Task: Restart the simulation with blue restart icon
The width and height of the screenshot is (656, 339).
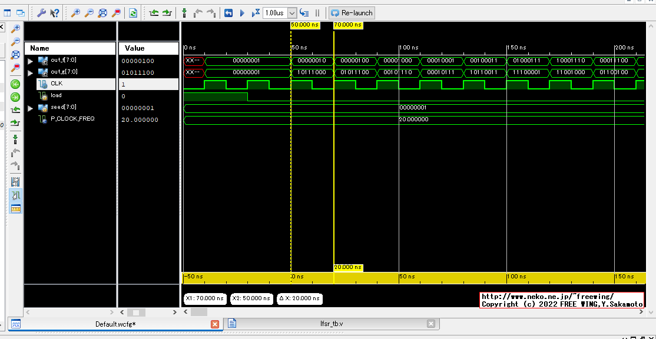Action: (x=228, y=13)
